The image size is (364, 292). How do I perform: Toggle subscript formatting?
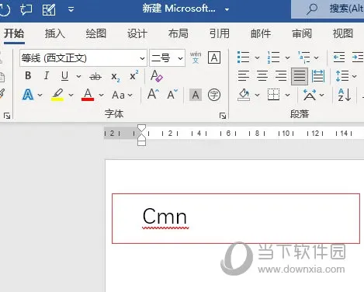point(116,77)
